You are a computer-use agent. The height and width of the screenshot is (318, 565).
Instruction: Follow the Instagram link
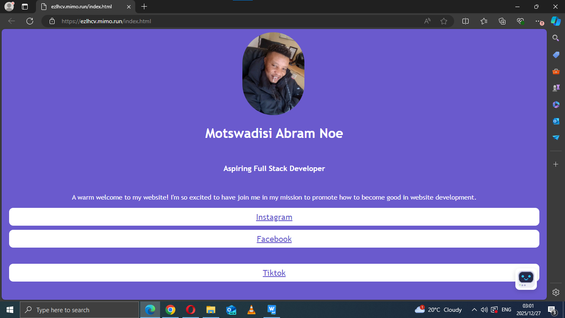tap(274, 217)
